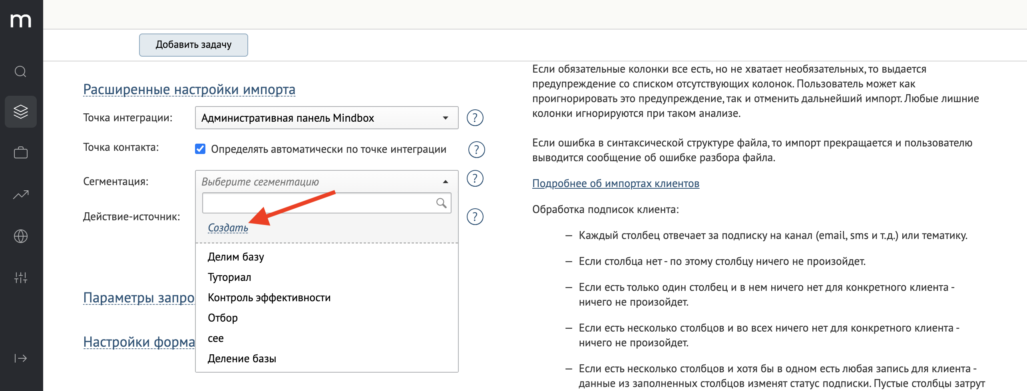Show help for Точка контакта field
The height and width of the screenshot is (391, 1027).
pyautogui.click(x=476, y=150)
